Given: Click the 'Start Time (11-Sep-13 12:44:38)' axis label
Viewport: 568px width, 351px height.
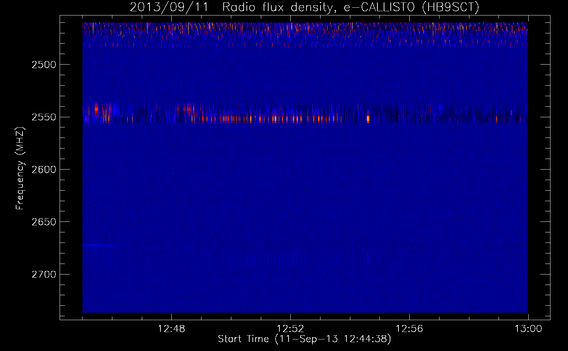Looking at the screenshot, I should click(304, 339).
